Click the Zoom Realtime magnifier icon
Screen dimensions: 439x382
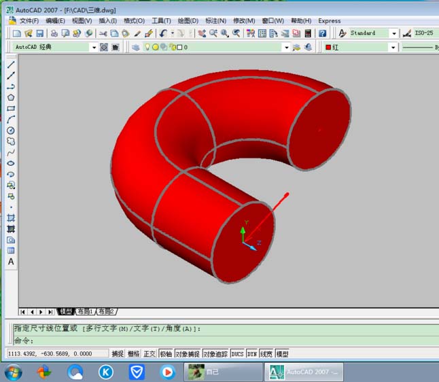[x=213, y=33]
